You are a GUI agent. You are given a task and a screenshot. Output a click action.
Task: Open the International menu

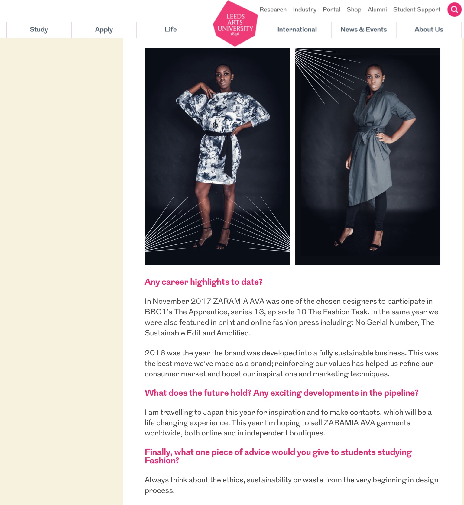click(x=297, y=30)
